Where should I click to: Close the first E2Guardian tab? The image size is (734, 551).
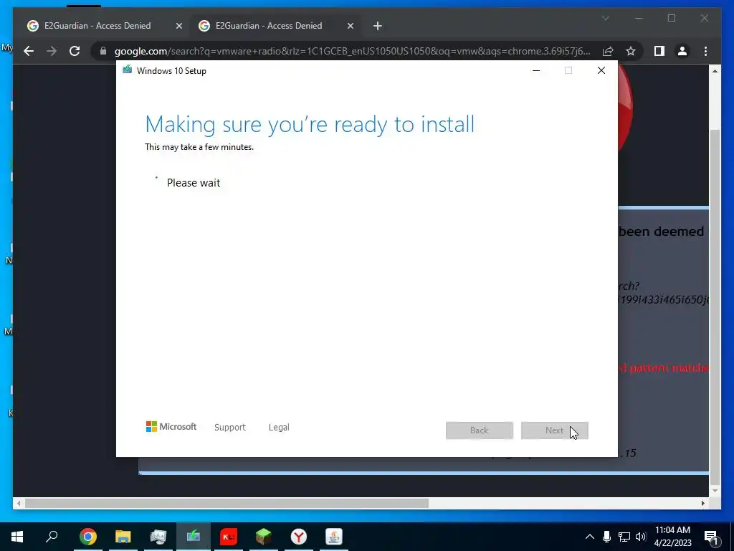coord(178,26)
